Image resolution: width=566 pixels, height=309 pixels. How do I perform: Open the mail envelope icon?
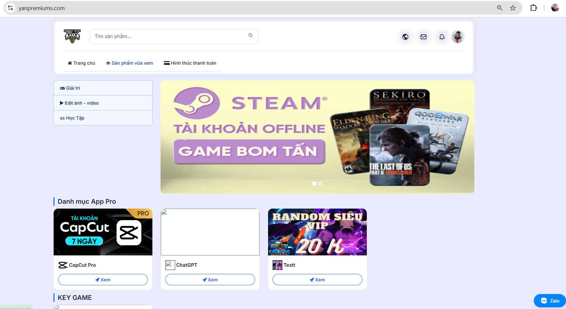point(423,37)
